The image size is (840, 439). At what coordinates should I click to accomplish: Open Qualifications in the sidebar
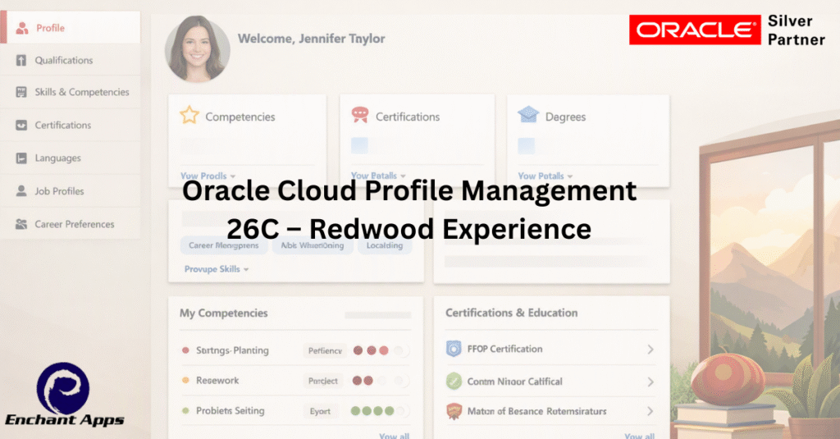point(71,60)
